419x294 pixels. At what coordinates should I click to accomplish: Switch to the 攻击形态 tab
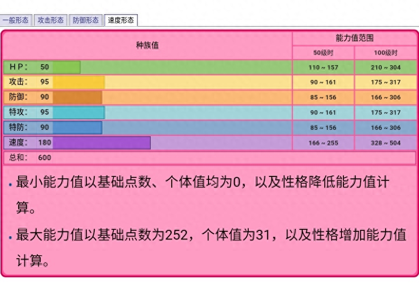click(51, 20)
